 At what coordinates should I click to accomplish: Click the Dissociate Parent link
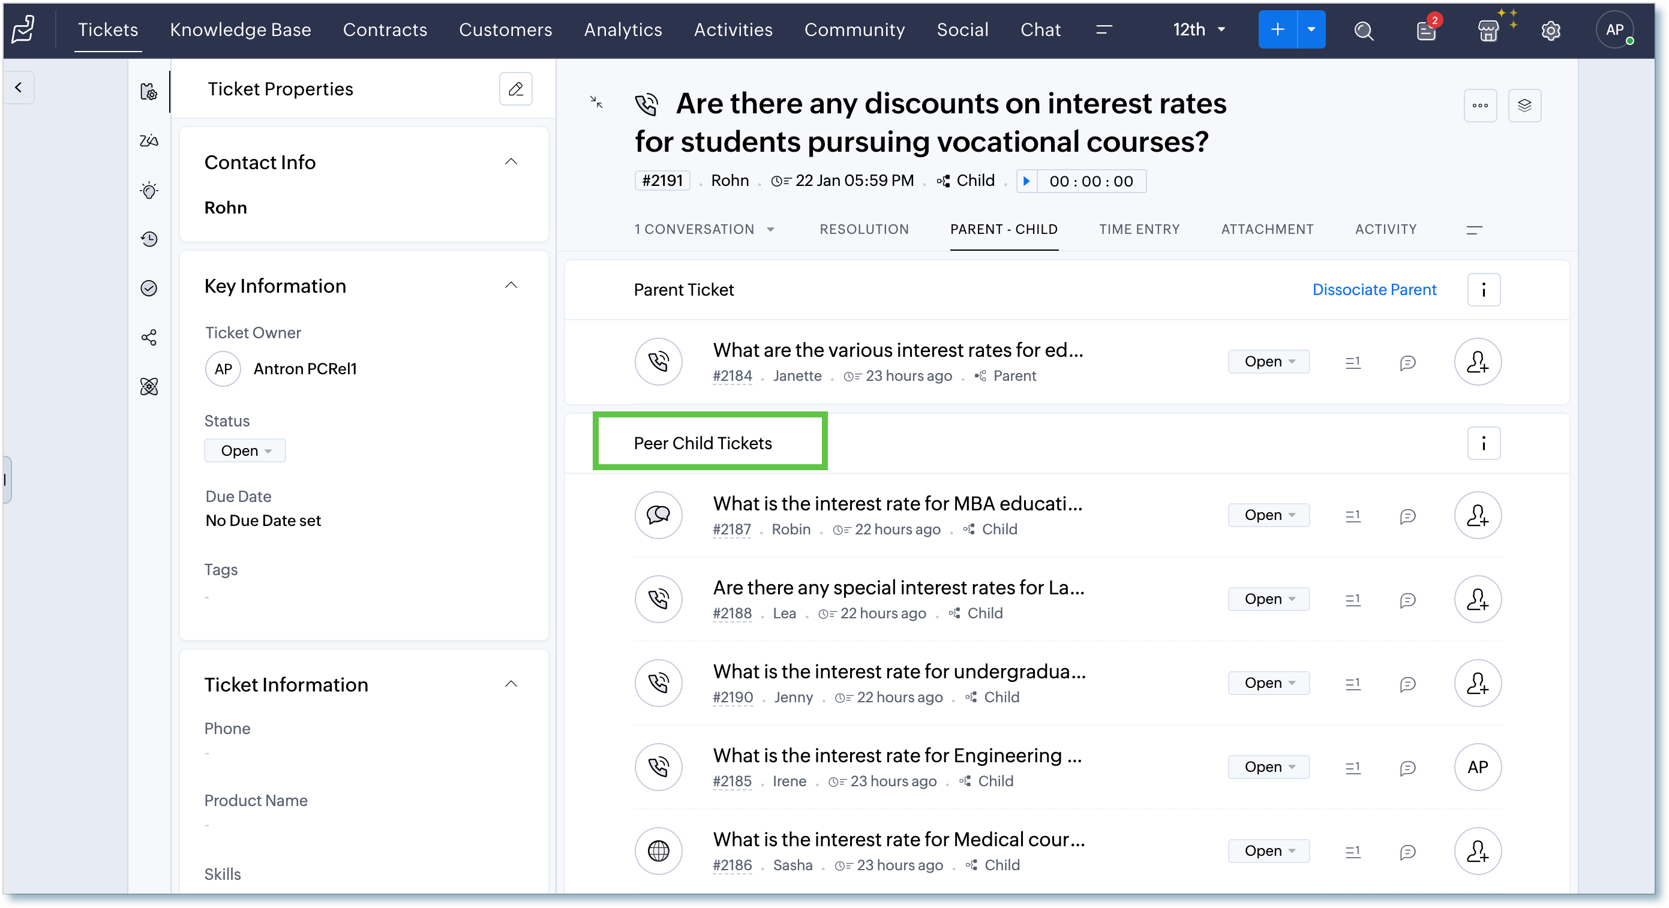click(1374, 290)
